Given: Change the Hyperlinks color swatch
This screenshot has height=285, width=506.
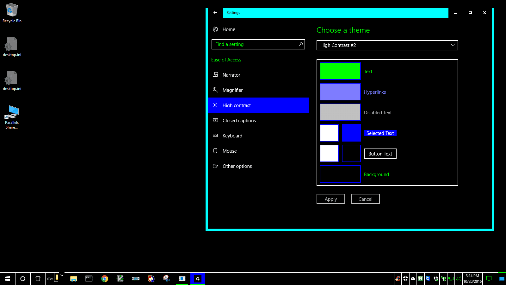Looking at the screenshot, I should (x=340, y=92).
